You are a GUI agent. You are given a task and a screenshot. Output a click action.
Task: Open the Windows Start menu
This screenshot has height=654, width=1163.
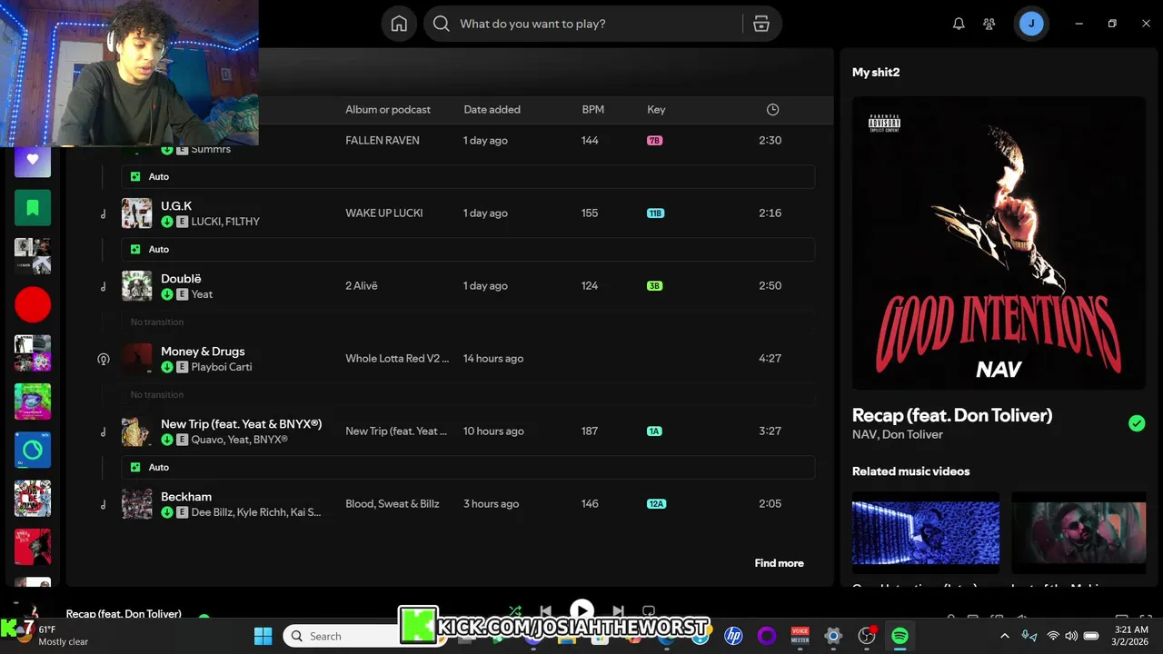pos(263,636)
